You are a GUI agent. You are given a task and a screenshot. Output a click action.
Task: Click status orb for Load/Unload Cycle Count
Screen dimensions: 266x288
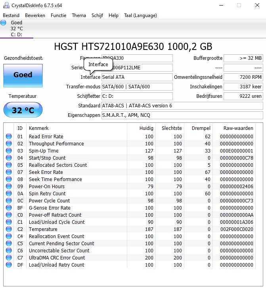[x=9, y=222]
